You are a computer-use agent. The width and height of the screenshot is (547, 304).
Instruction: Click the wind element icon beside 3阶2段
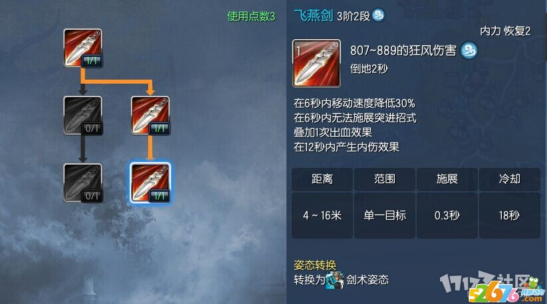[378, 15]
